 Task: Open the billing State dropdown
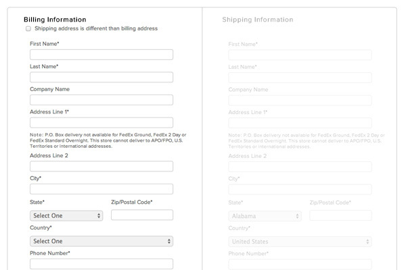pyautogui.click(x=66, y=215)
